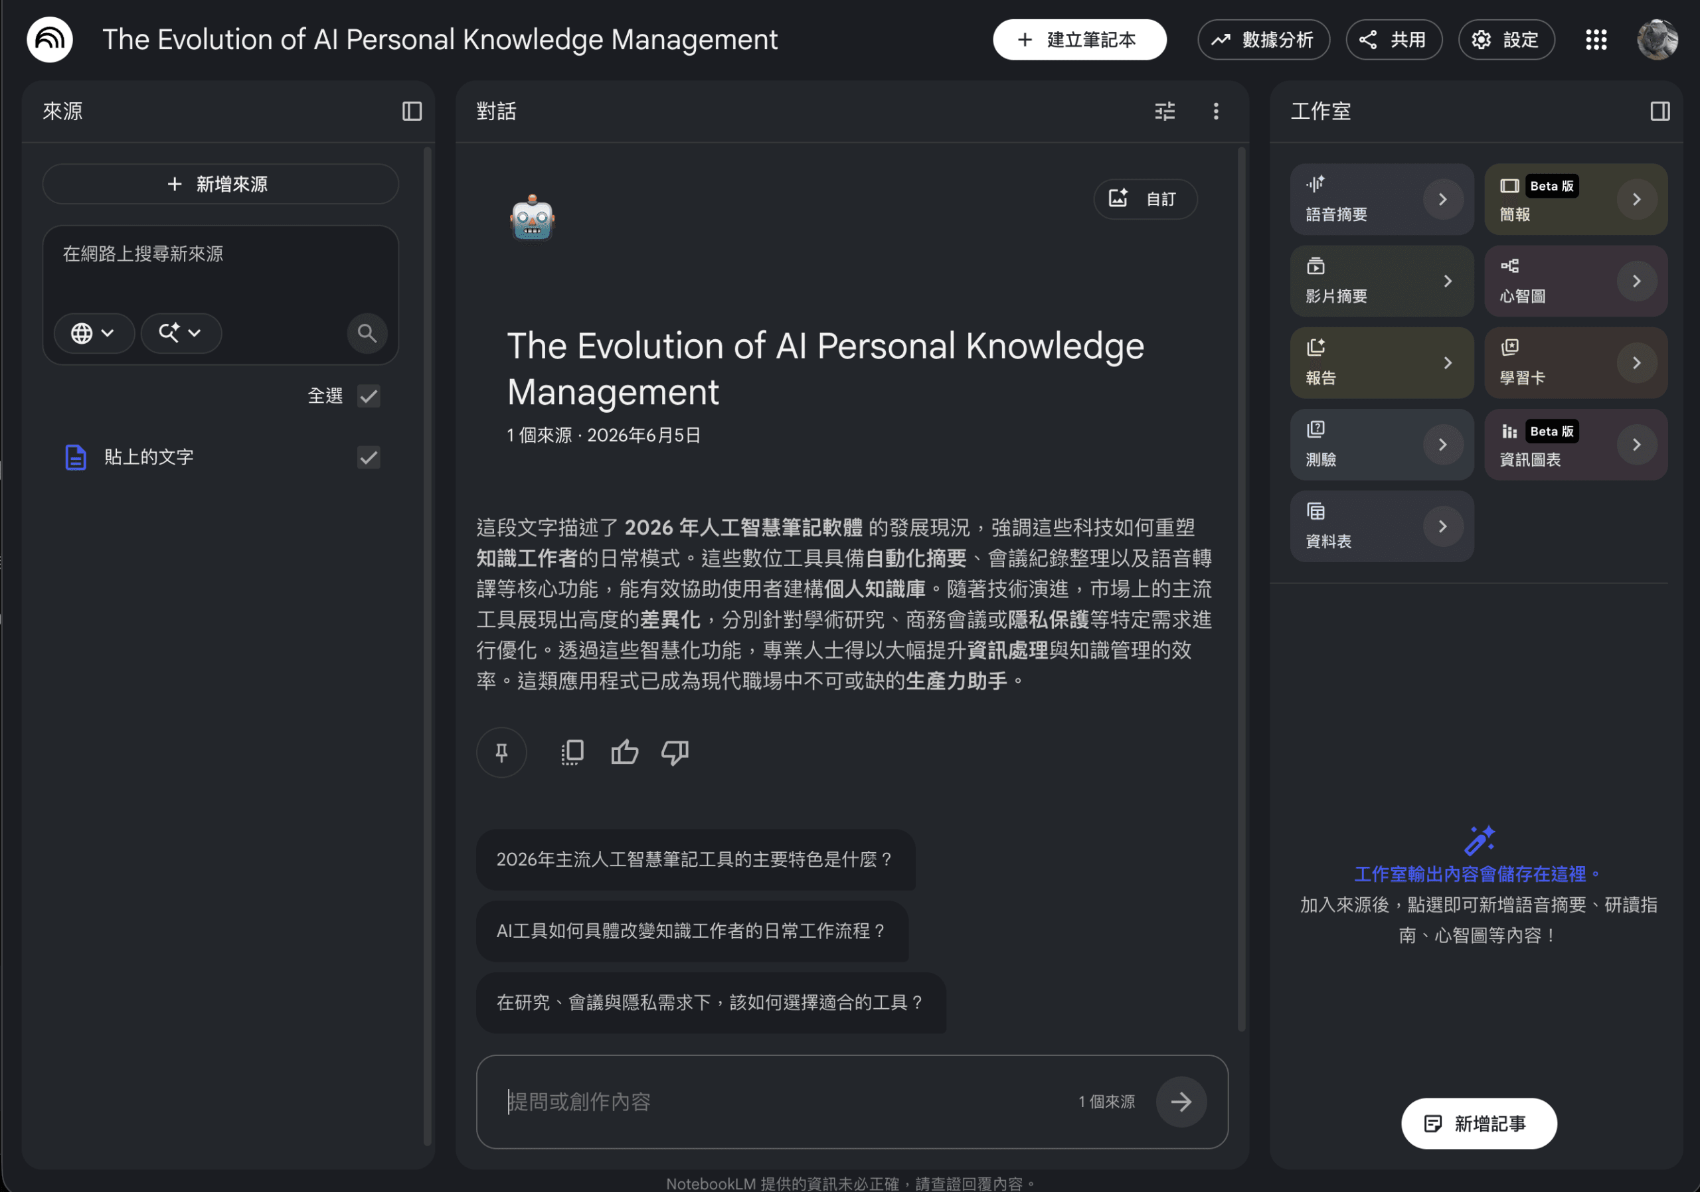The width and height of the screenshot is (1700, 1192).
Task: Open the 貼上的文字 document icon
Action: coord(76,457)
